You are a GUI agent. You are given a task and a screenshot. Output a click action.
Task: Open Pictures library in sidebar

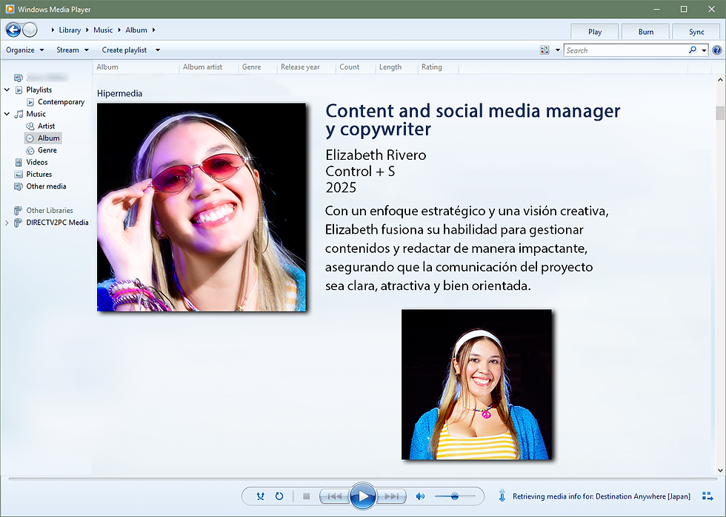tap(39, 175)
